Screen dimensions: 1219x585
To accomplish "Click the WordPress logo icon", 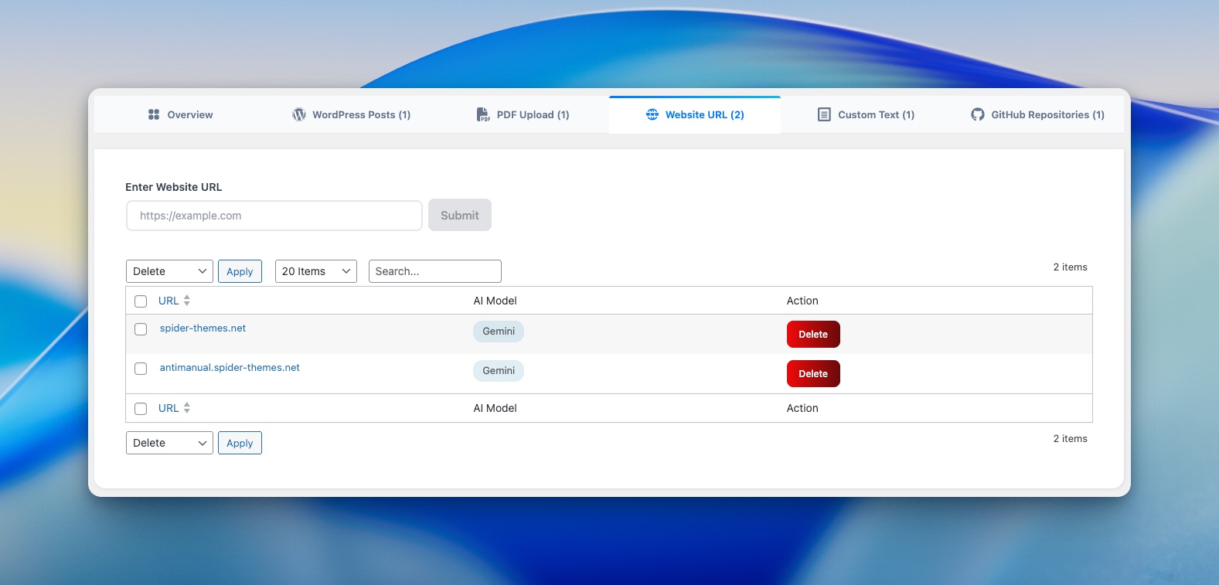I will [x=299, y=114].
